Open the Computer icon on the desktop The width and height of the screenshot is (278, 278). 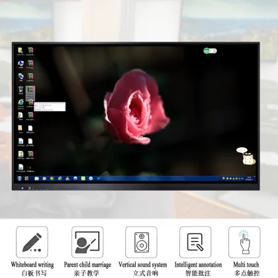point(21,64)
